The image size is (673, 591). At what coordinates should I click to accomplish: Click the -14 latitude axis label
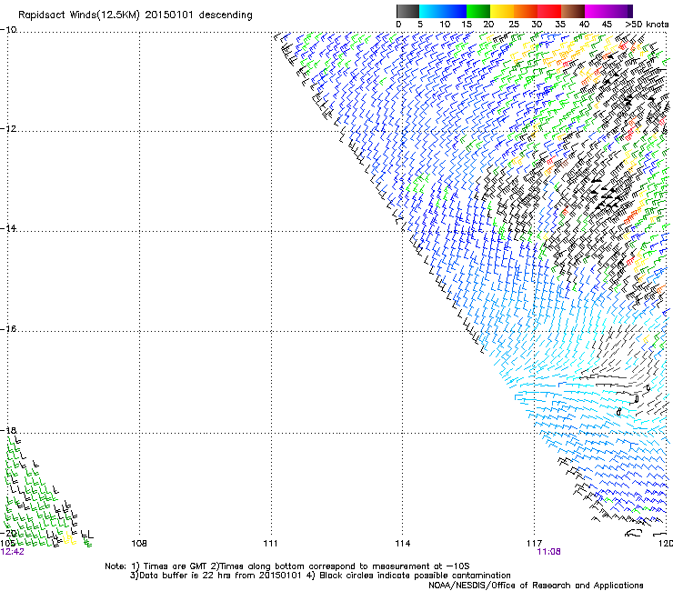tap(8, 228)
